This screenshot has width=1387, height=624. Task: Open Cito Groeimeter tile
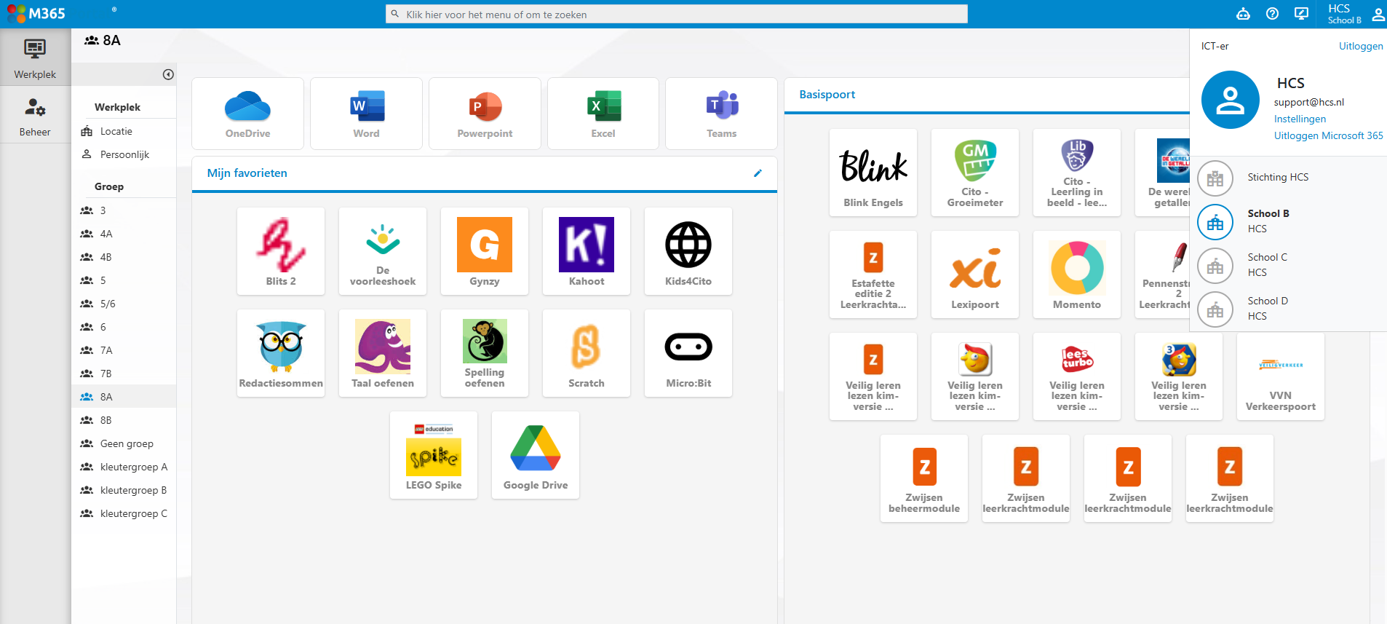tap(975, 173)
